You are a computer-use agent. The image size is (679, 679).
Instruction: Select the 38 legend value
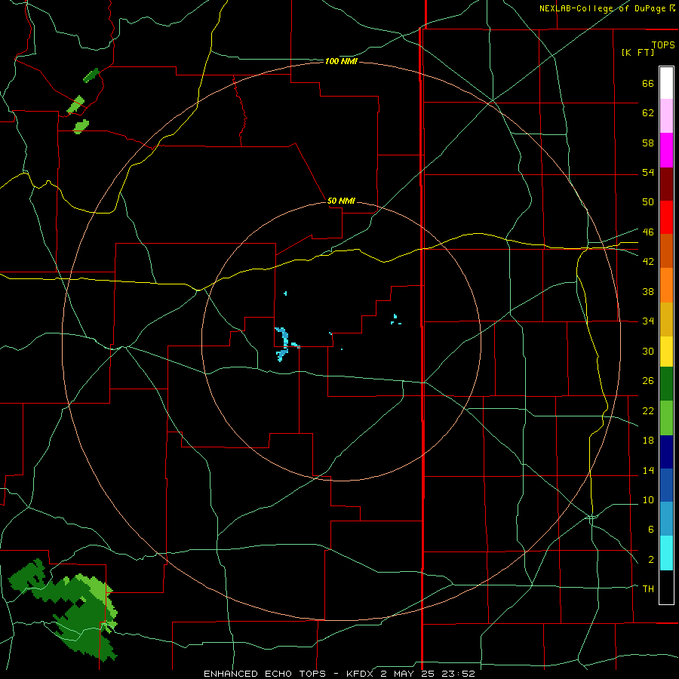coord(648,292)
